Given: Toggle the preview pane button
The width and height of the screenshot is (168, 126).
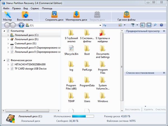Looking at the screenshot, I should click(x=143, y=25).
